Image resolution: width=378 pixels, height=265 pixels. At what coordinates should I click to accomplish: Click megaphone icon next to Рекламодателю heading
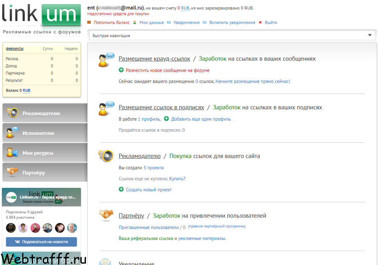106,156
